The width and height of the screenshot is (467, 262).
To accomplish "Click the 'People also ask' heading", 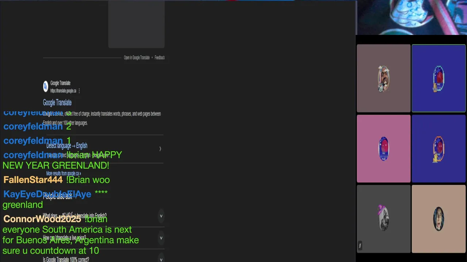I will click(x=58, y=197).
